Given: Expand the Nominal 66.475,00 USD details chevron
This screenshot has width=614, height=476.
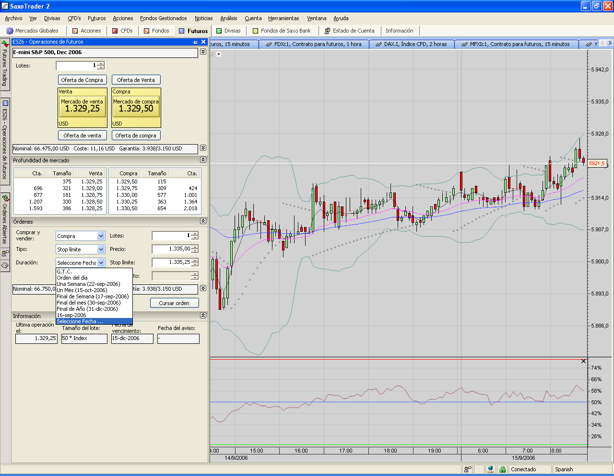Looking at the screenshot, I should coord(203,148).
